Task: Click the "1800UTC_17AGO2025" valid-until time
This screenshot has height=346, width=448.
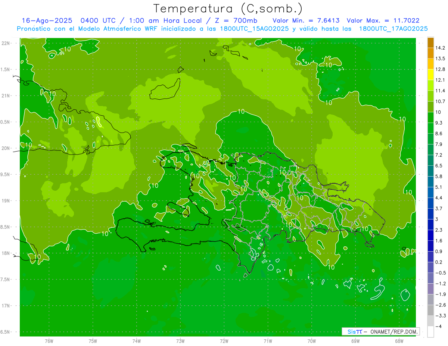Action: click(393, 29)
